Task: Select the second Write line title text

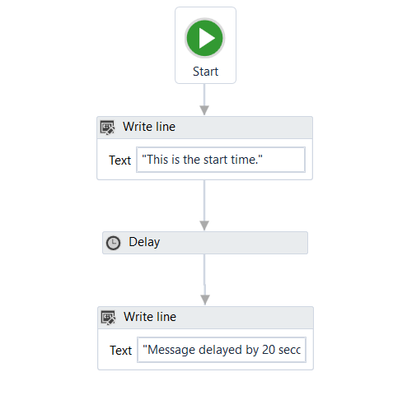Action: click(150, 317)
